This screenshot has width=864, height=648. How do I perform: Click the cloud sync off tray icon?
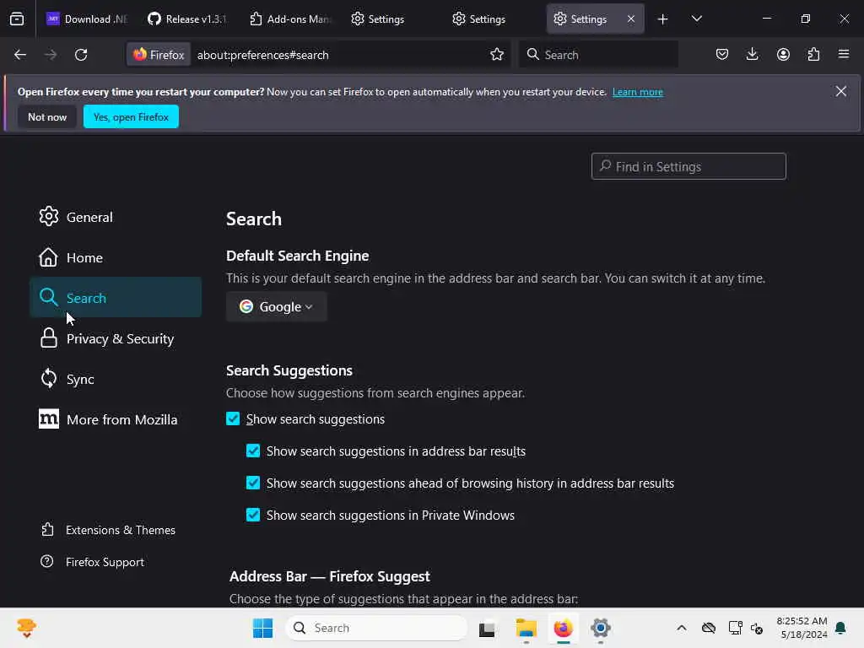709,628
